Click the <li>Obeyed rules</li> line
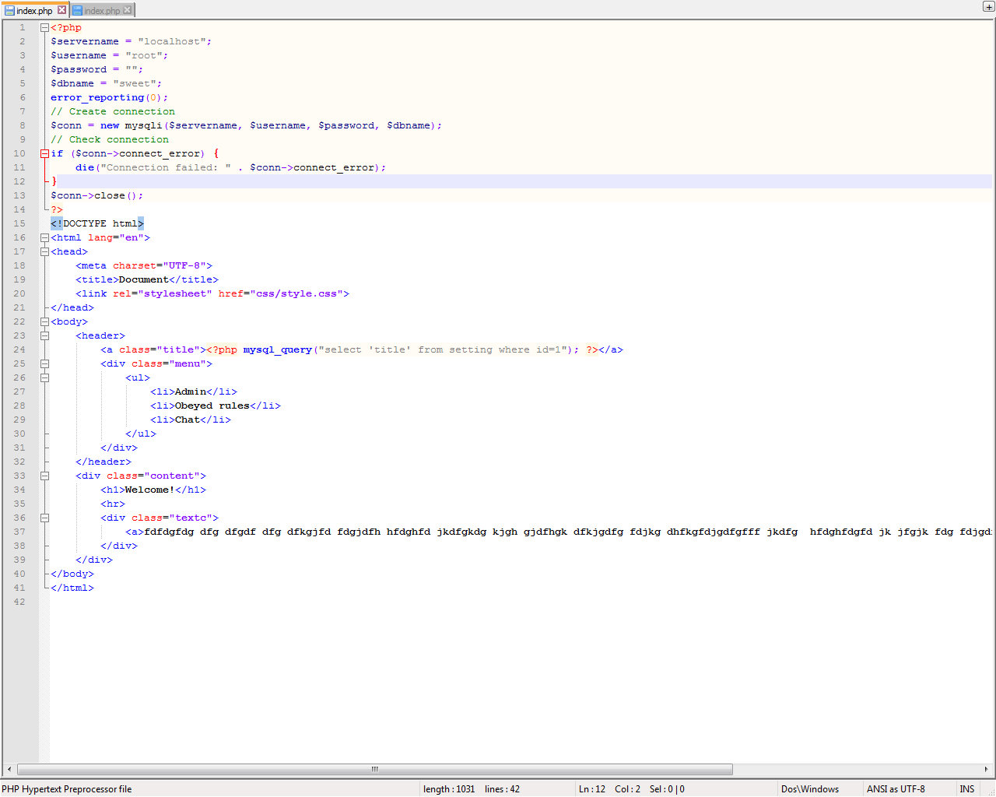The height and width of the screenshot is (797, 996). [x=216, y=406]
